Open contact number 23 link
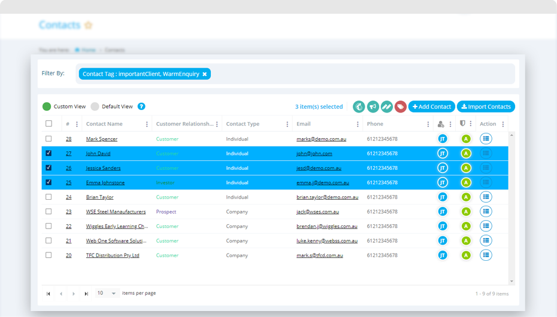The width and height of the screenshot is (557, 317). pos(68,212)
